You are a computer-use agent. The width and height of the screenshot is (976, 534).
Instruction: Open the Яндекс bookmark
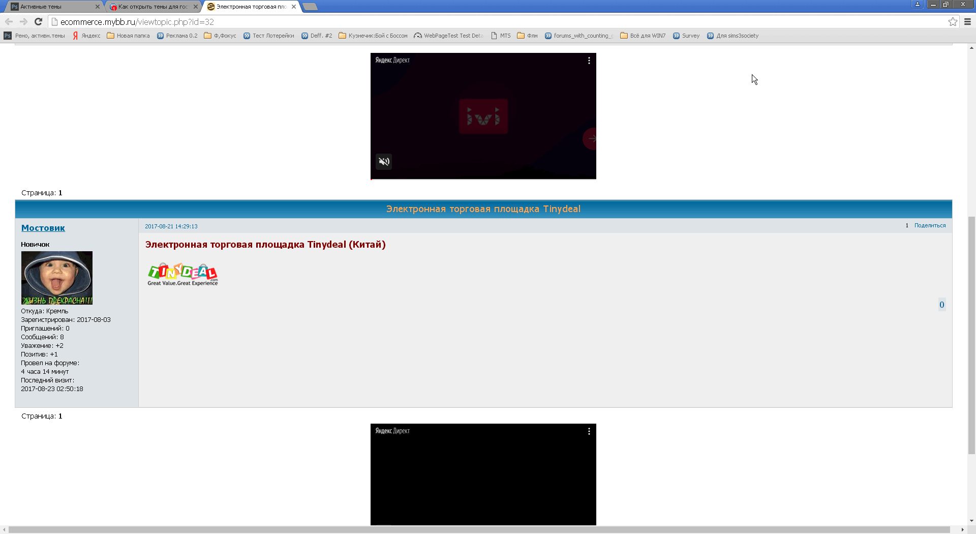(x=86, y=36)
